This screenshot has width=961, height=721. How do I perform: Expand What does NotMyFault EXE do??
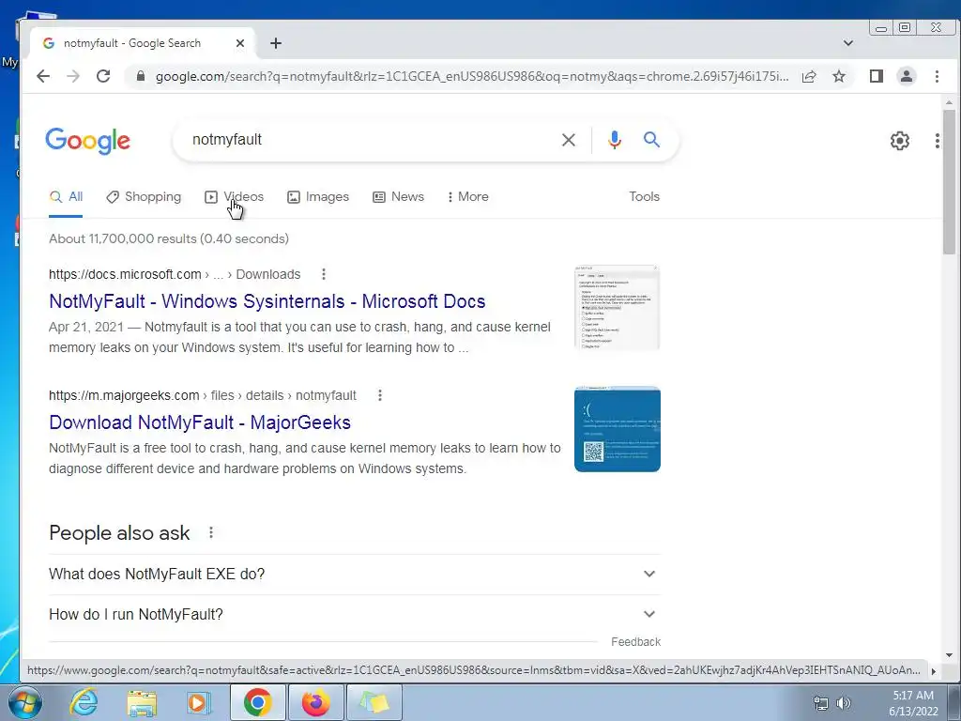[x=354, y=574]
